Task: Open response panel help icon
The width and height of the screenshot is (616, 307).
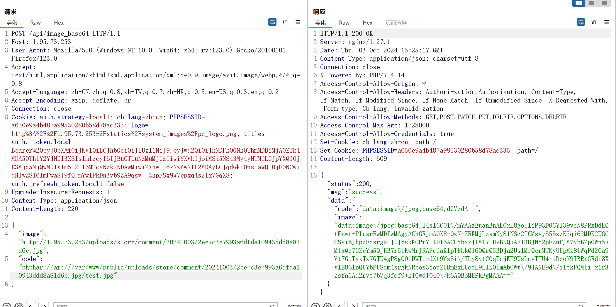Action: click(315, 305)
